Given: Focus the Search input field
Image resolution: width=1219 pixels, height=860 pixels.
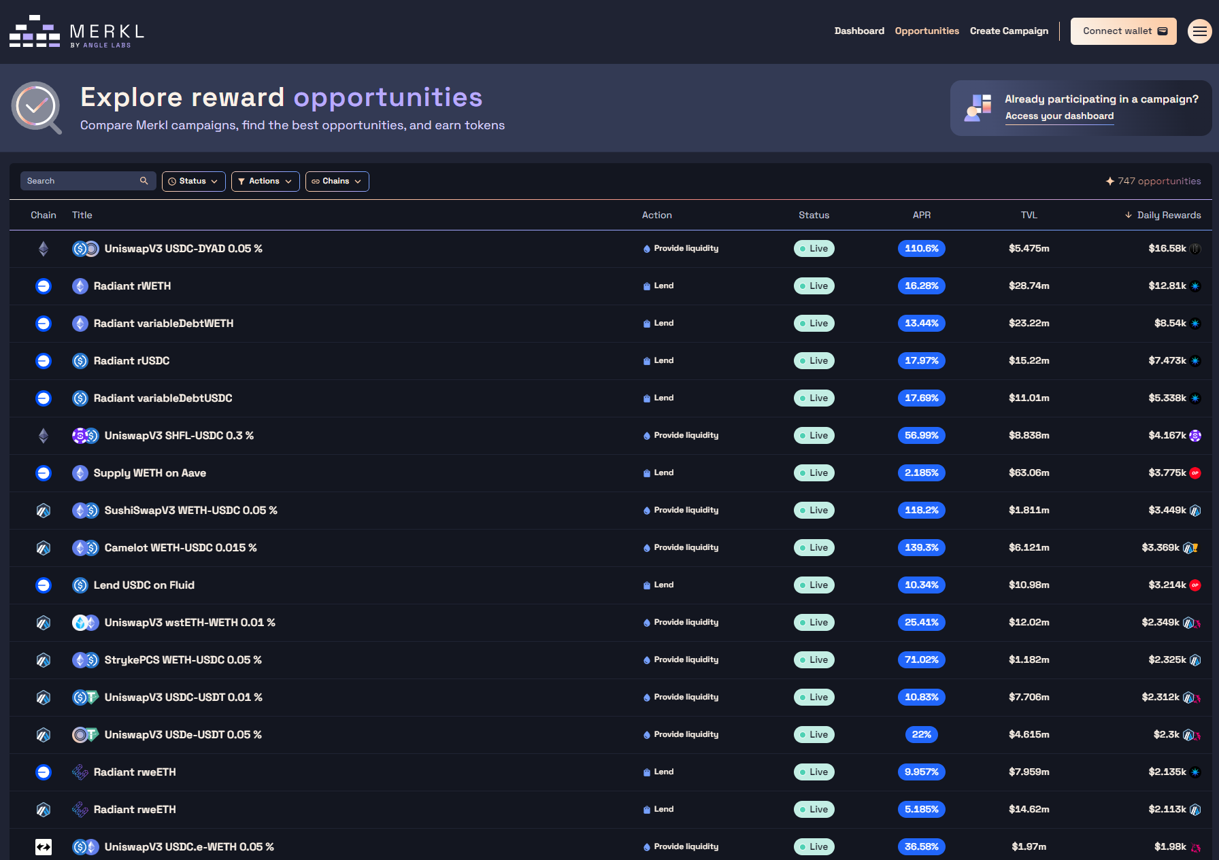Looking at the screenshot, I should pos(88,181).
